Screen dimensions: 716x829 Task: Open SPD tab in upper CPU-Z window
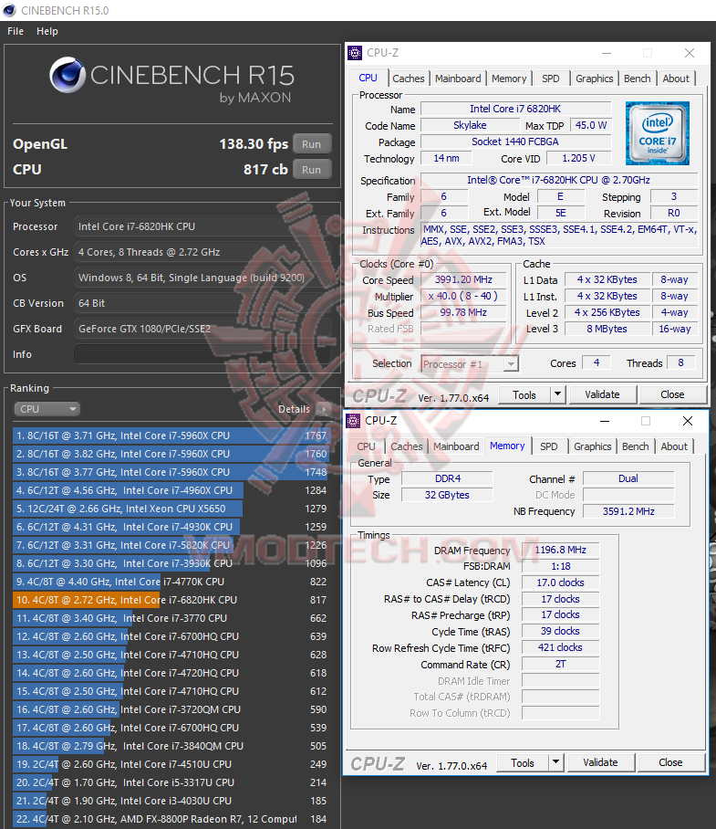click(x=550, y=79)
